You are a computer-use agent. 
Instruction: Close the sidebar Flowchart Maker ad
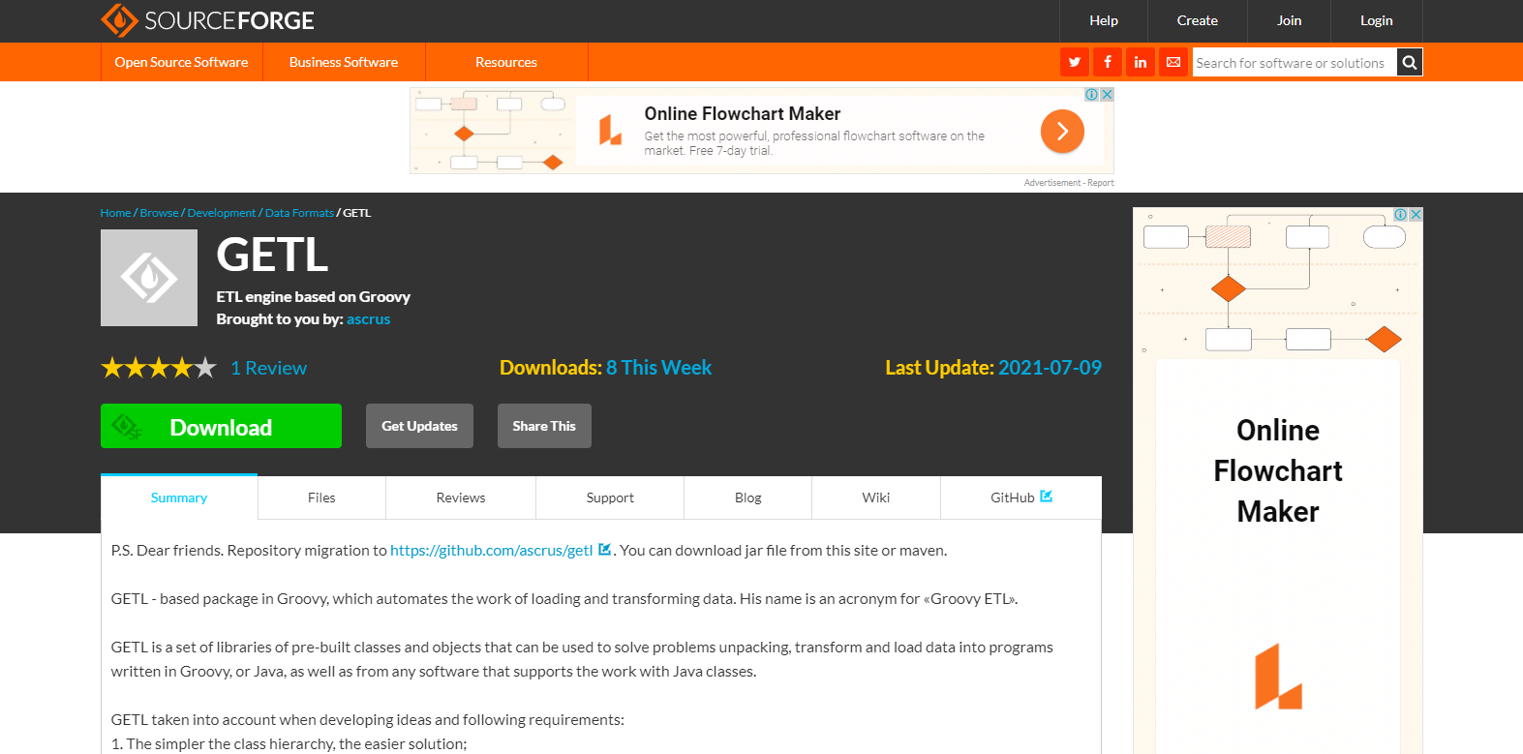(1416, 215)
